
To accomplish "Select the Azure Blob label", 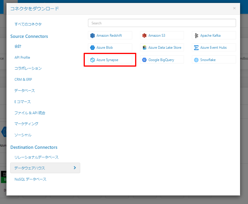I will (x=104, y=48).
